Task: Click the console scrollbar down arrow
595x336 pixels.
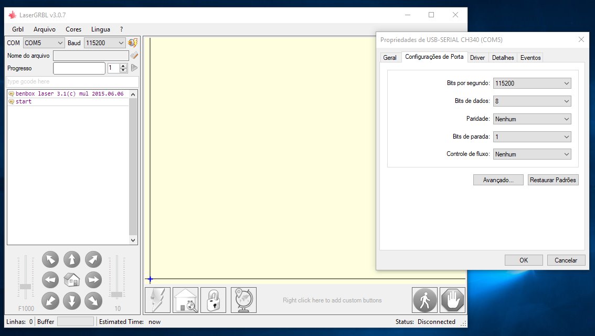Action: (133, 240)
